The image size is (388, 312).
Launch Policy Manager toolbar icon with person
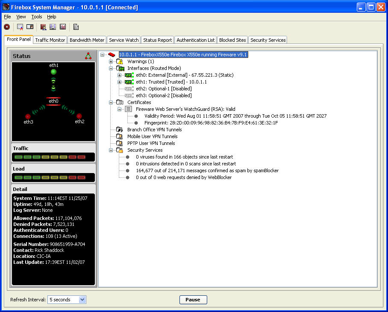click(43, 27)
